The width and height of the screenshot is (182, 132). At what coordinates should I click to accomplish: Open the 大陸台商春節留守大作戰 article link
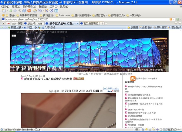(x=139, y=95)
